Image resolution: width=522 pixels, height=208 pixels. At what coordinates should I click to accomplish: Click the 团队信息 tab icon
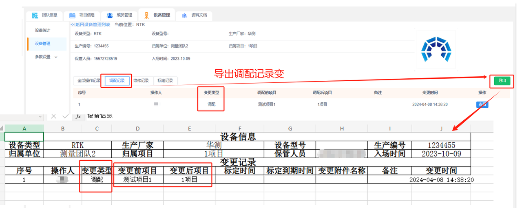[35, 15]
